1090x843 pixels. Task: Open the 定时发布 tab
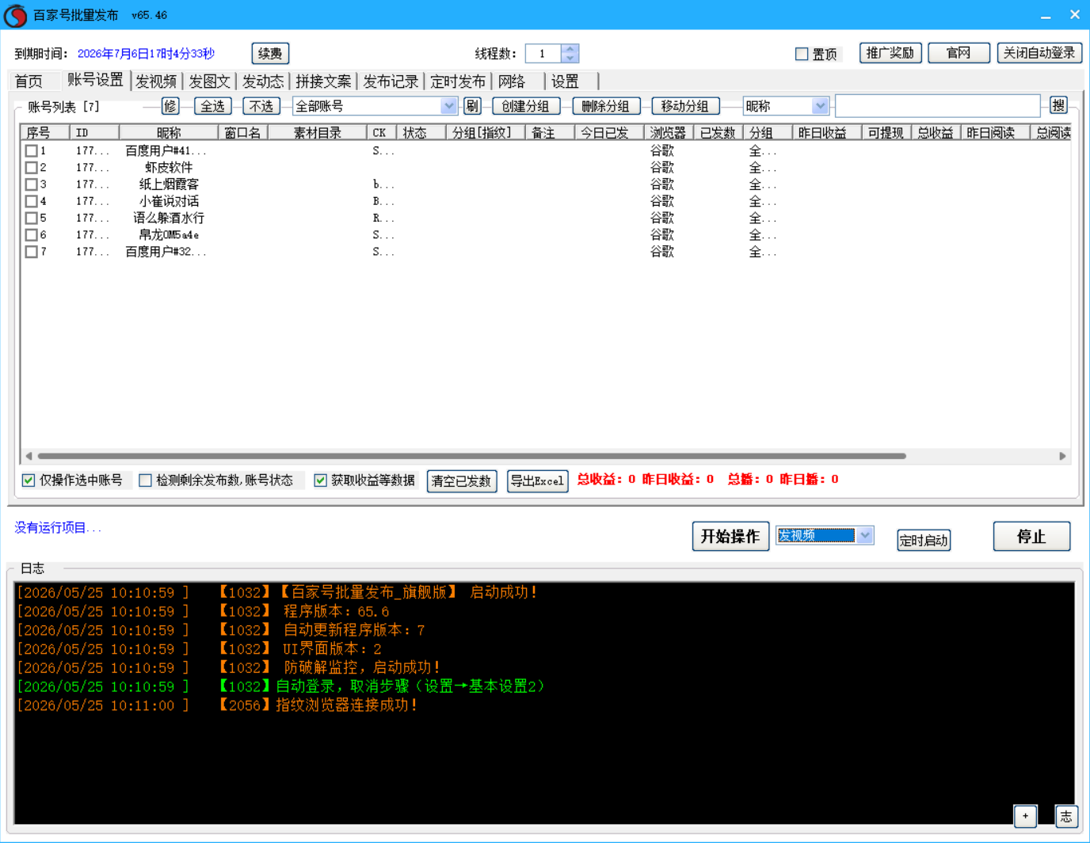(458, 82)
